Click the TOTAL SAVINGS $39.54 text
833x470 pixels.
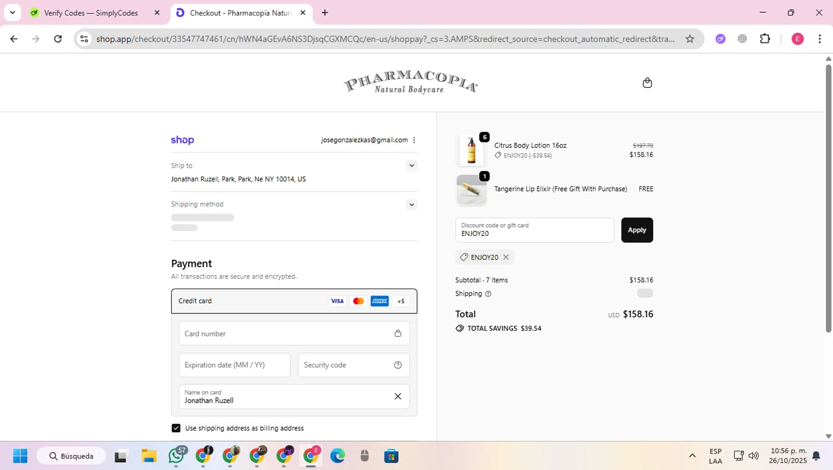(x=504, y=329)
